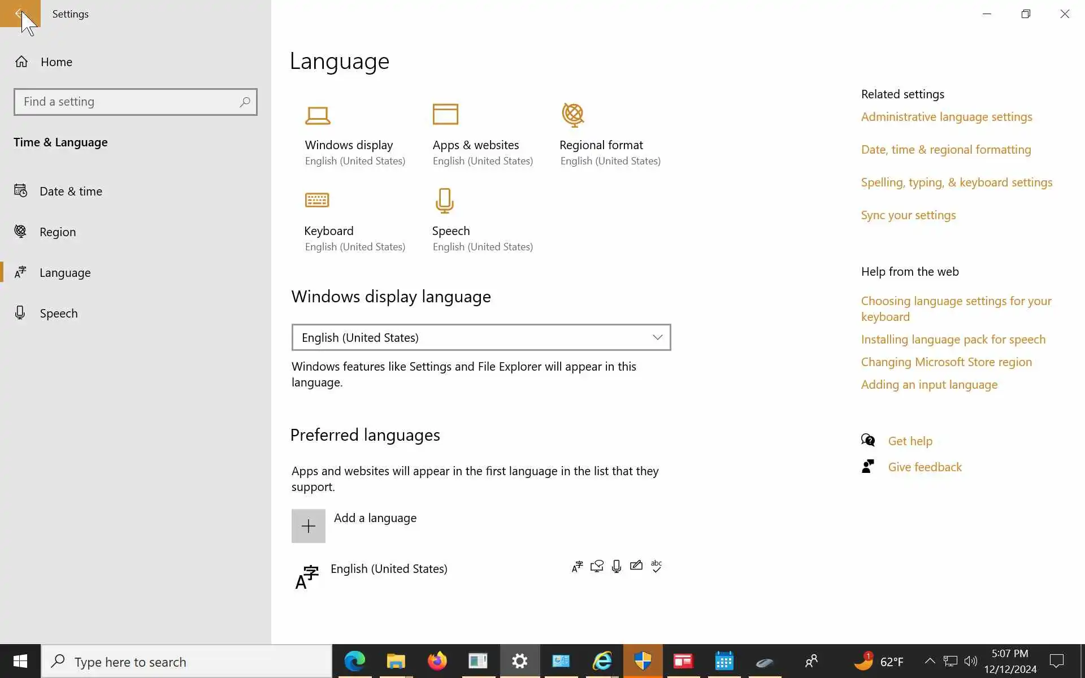Click the back arrow in Settings

(x=20, y=14)
